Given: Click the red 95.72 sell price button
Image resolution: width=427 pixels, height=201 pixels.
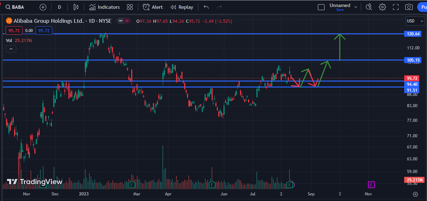Looking at the screenshot, I should 13,31.
